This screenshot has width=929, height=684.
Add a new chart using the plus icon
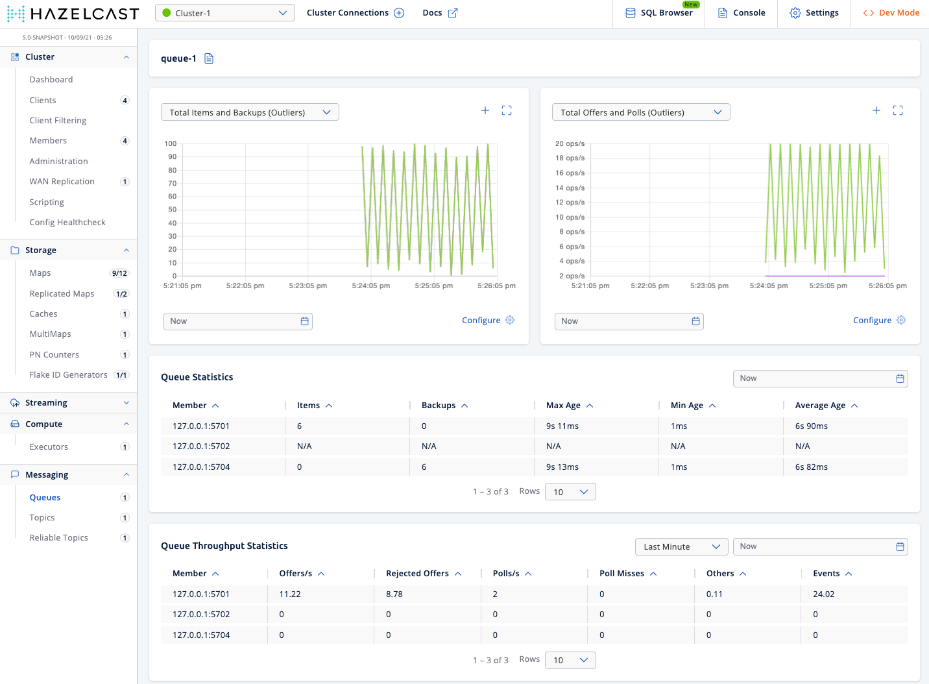pyautogui.click(x=485, y=110)
